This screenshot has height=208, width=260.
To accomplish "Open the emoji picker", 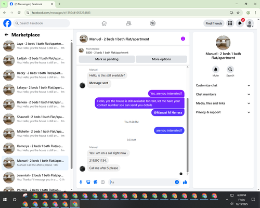I will (177, 182).
